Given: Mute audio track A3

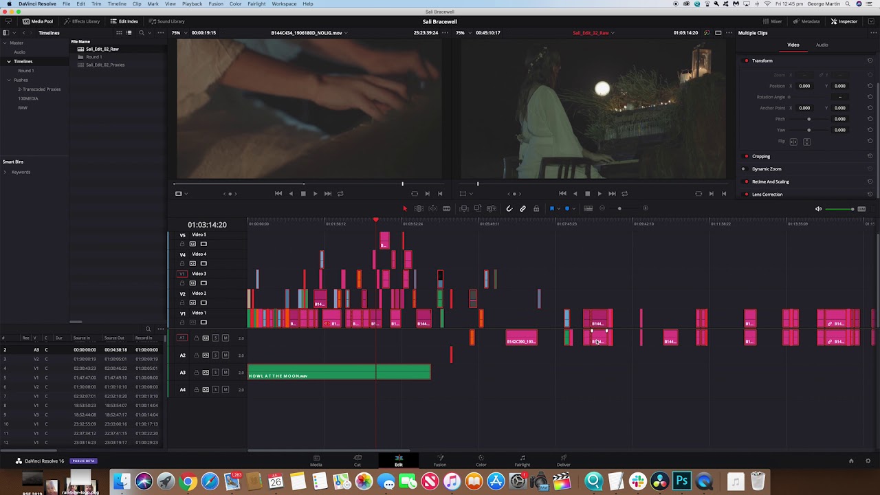Looking at the screenshot, I should click(x=225, y=373).
